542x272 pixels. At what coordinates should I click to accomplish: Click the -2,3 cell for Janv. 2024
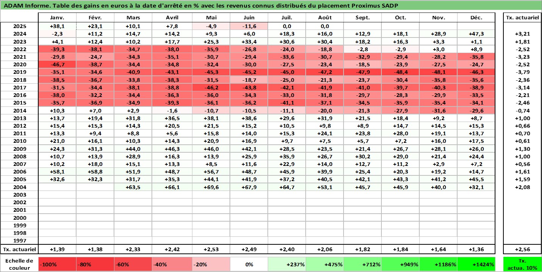57,34
